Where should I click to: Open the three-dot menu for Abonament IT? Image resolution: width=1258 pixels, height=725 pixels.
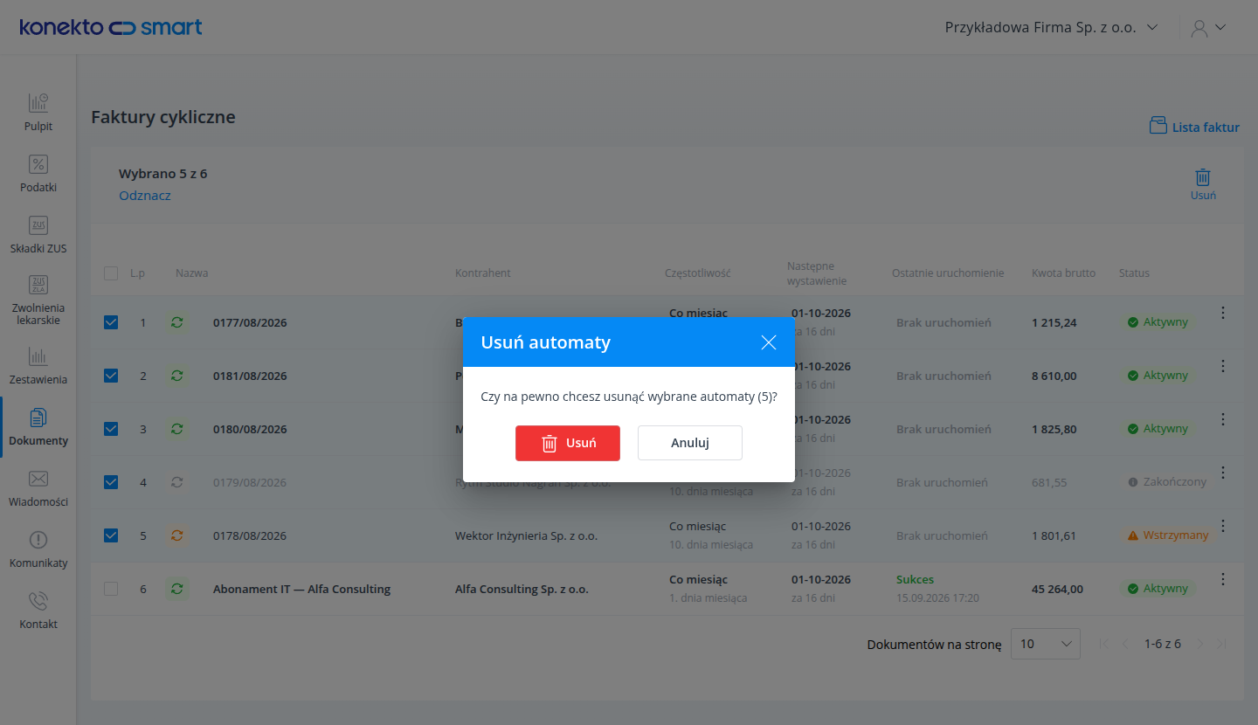pyautogui.click(x=1223, y=579)
